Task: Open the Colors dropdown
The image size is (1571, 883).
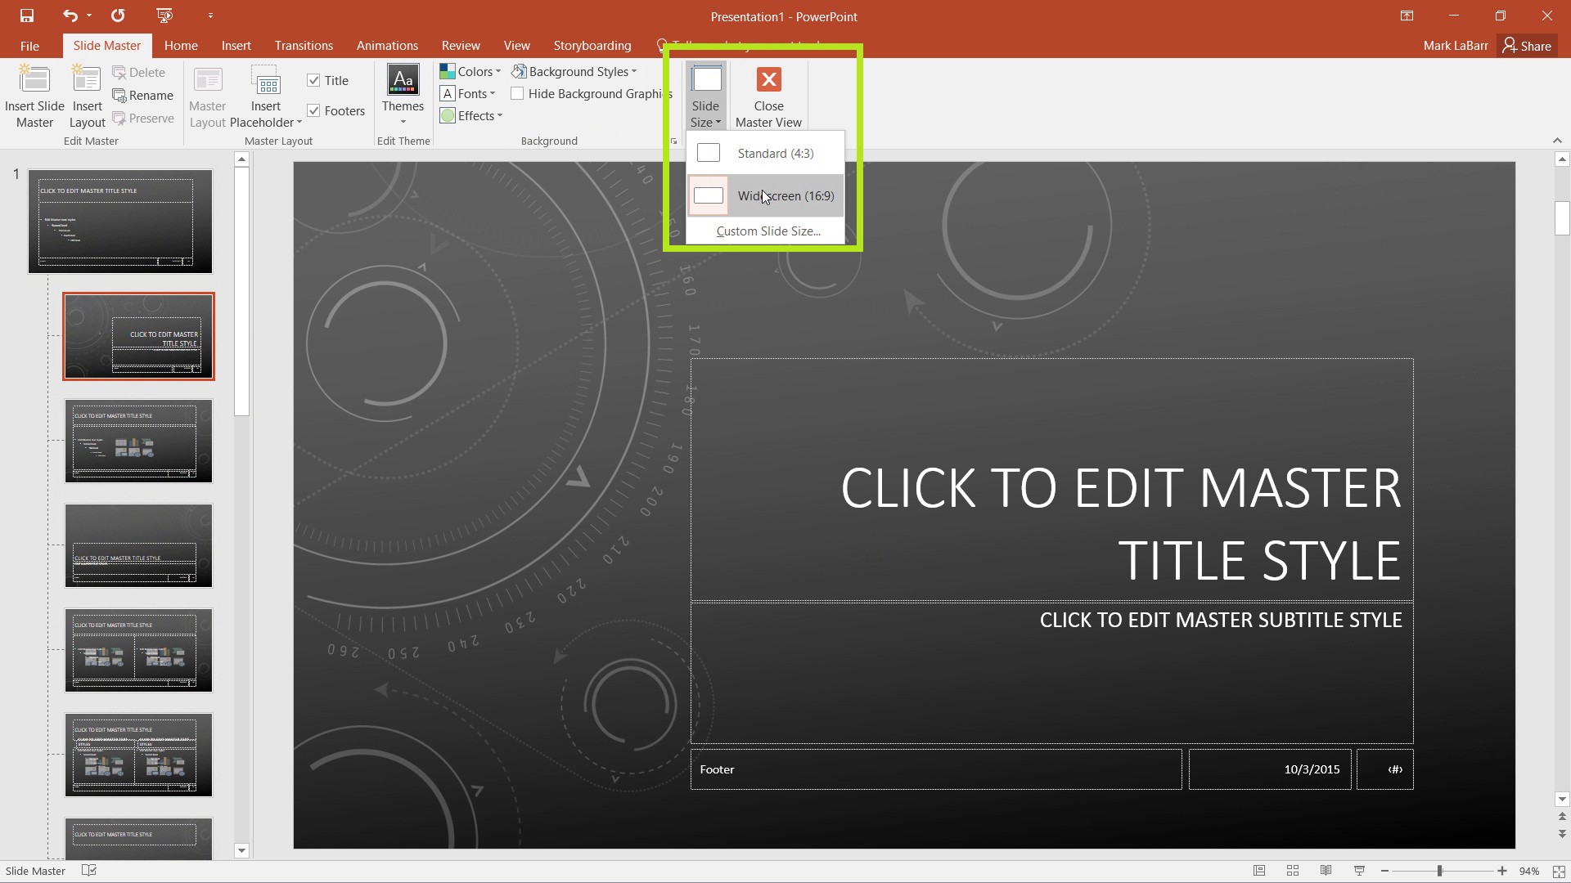Action: point(470,71)
